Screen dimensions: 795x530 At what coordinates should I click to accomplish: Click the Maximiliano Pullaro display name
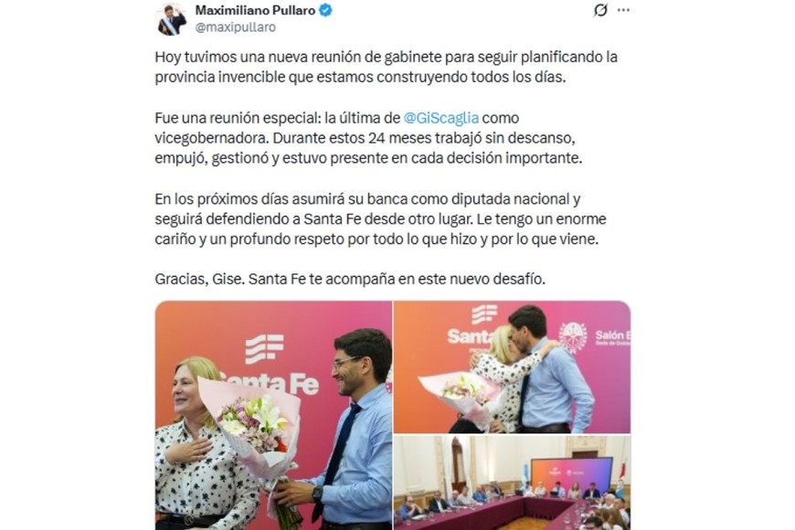[255, 10]
